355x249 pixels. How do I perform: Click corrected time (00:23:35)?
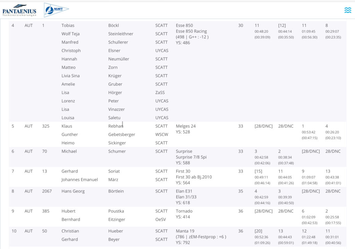click(x=333, y=37)
